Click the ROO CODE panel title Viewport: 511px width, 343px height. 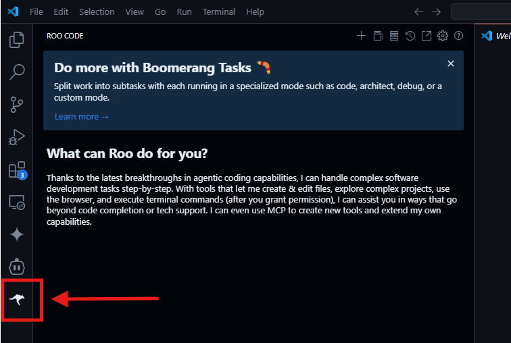65,36
